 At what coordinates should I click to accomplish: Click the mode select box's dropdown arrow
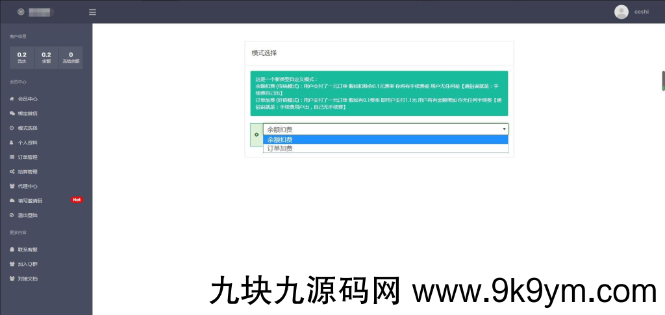504,129
